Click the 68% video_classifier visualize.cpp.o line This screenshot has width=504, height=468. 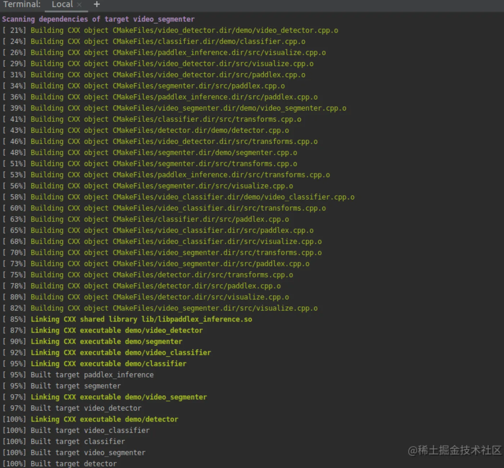[x=162, y=242]
